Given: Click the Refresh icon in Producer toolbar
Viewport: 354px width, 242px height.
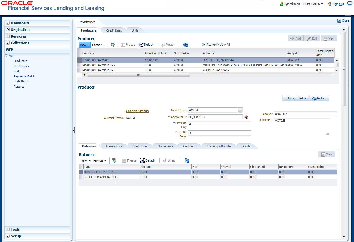Looking at the screenshot, I should coord(186,45).
